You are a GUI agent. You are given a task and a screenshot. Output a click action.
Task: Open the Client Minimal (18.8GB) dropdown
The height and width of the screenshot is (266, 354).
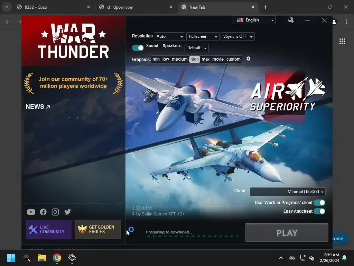tap(288, 192)
